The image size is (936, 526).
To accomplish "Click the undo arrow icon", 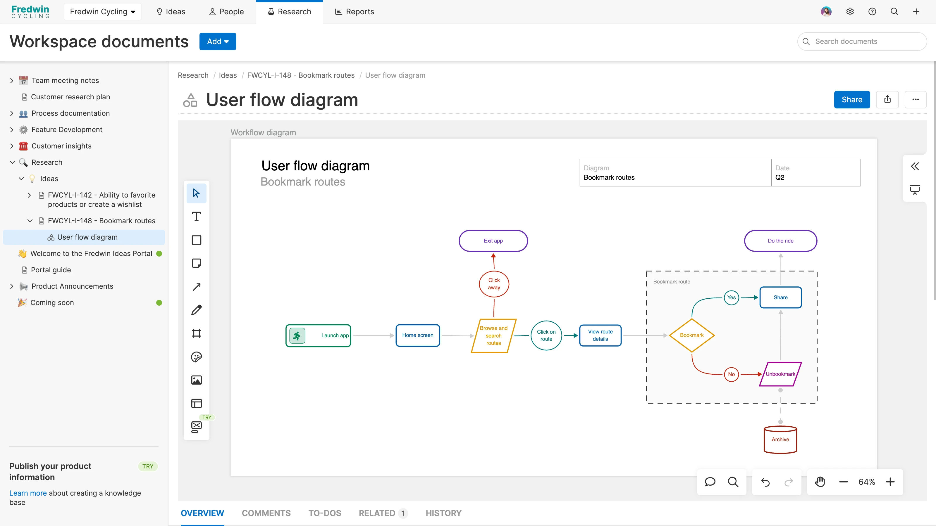I will point(765,482).
